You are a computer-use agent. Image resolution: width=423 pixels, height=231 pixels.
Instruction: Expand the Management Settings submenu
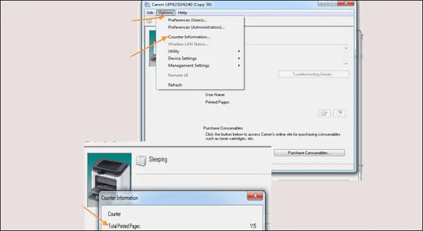[x=200, y=66]
